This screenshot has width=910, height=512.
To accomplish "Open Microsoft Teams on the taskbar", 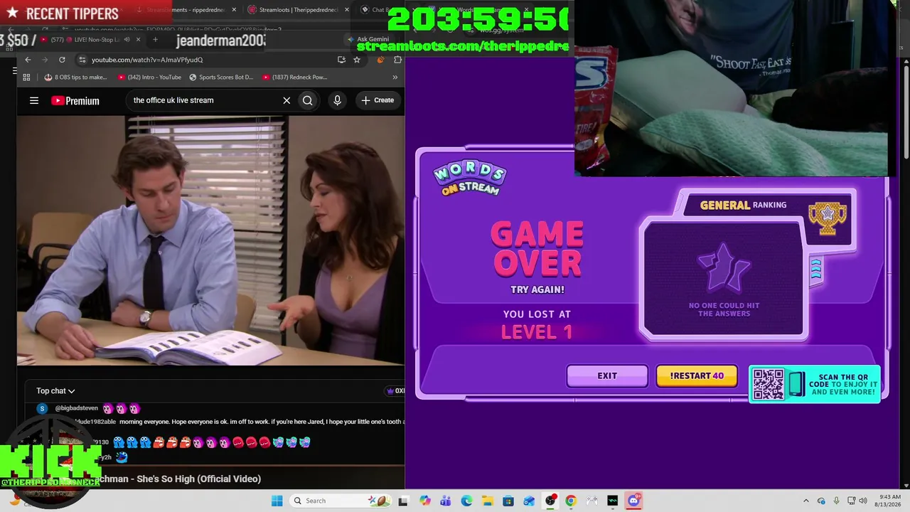I will pos(445,501).
